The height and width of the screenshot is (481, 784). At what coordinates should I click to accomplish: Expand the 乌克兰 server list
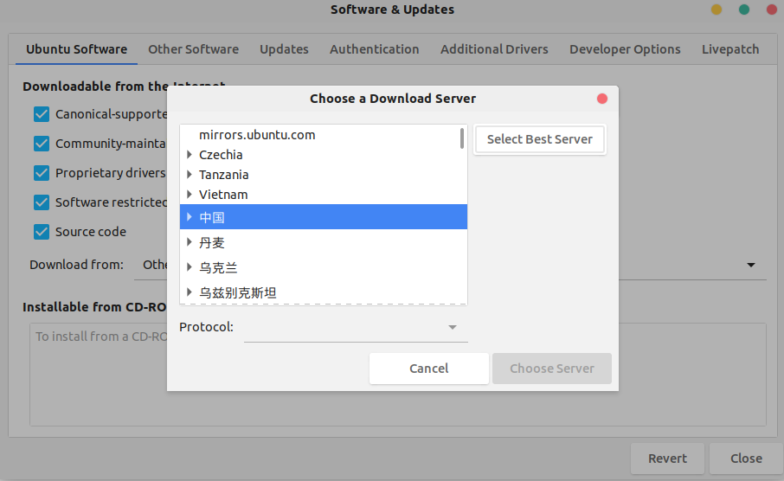[190, 267]
